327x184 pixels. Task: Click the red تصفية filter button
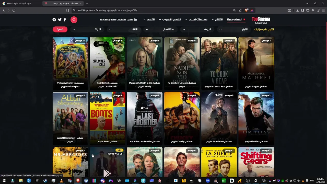(60, 29)
